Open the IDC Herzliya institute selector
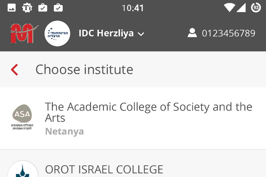The height and width of the screenshot is (177, 266). pos(111,33)
